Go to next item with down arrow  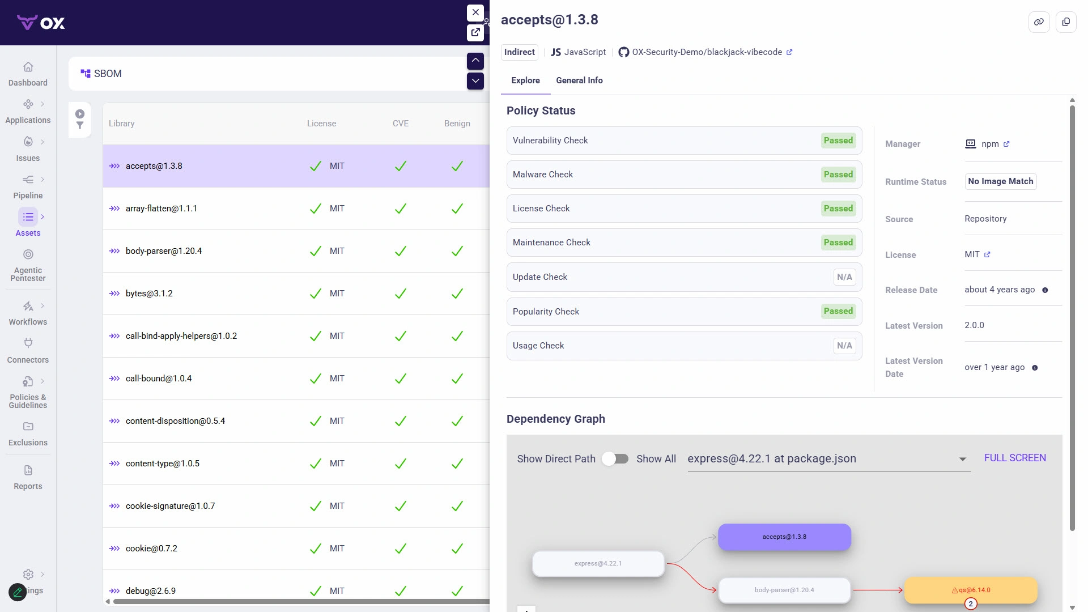coord(475,81)
